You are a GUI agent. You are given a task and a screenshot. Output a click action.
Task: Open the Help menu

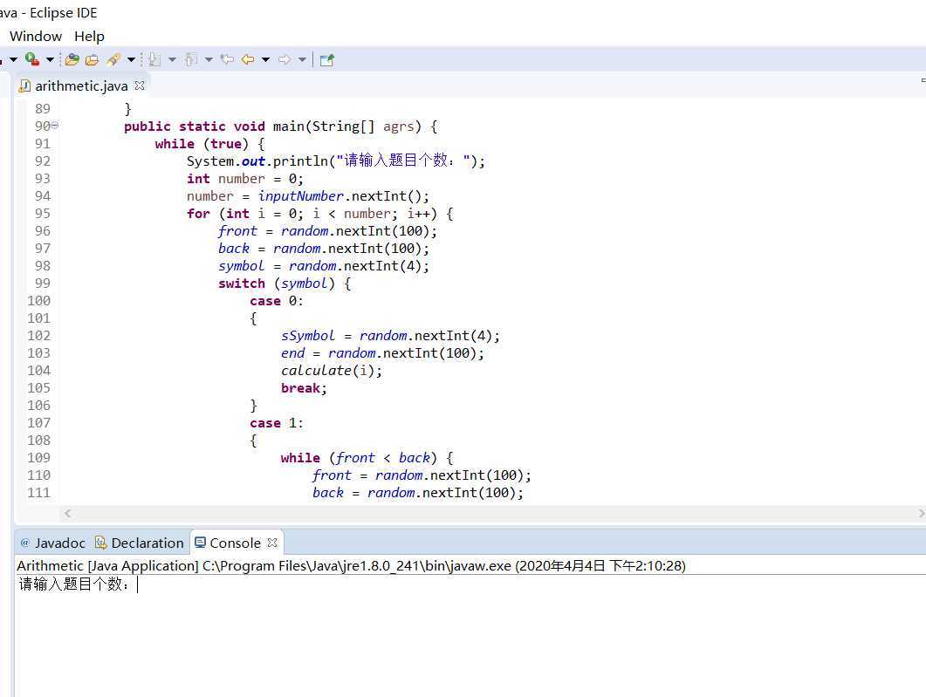point(89,36)
